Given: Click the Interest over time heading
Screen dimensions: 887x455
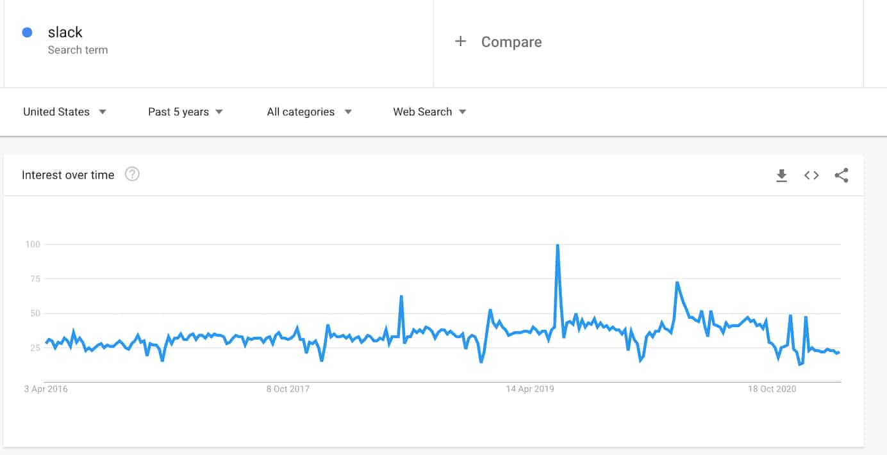Looking at the screenshot, I should point(68,175).
